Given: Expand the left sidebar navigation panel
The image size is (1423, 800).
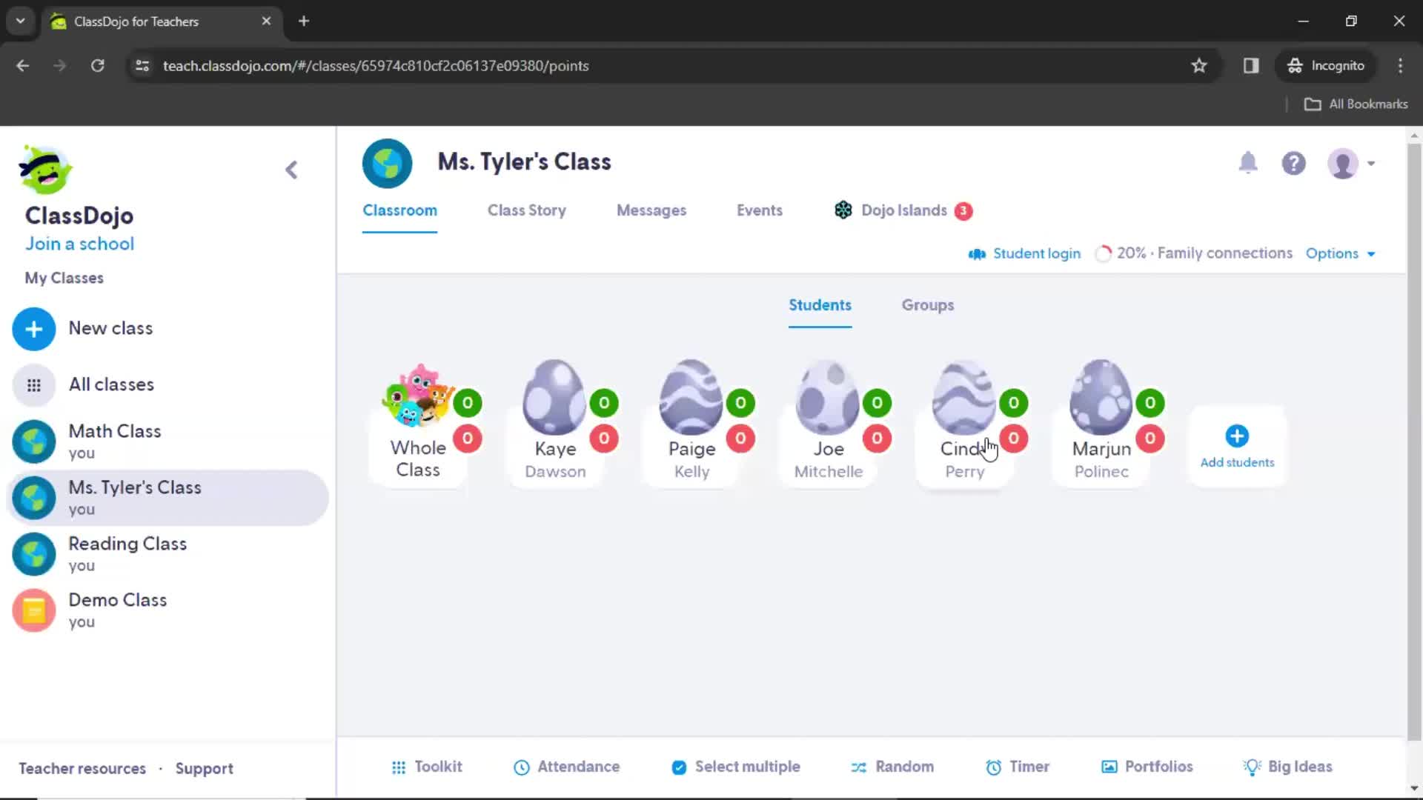Looking at the screenshot, I should click(291, 169).
